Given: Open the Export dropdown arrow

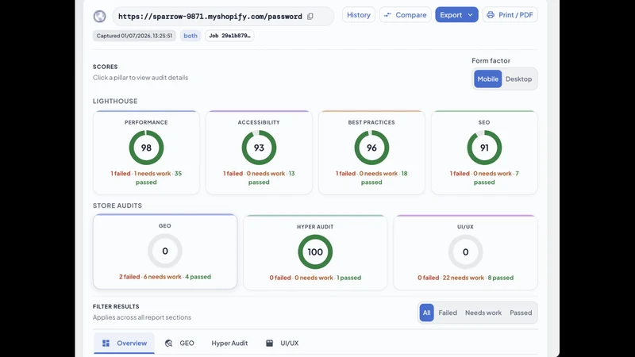Looking at the screenshot, I should pos(470,15).
